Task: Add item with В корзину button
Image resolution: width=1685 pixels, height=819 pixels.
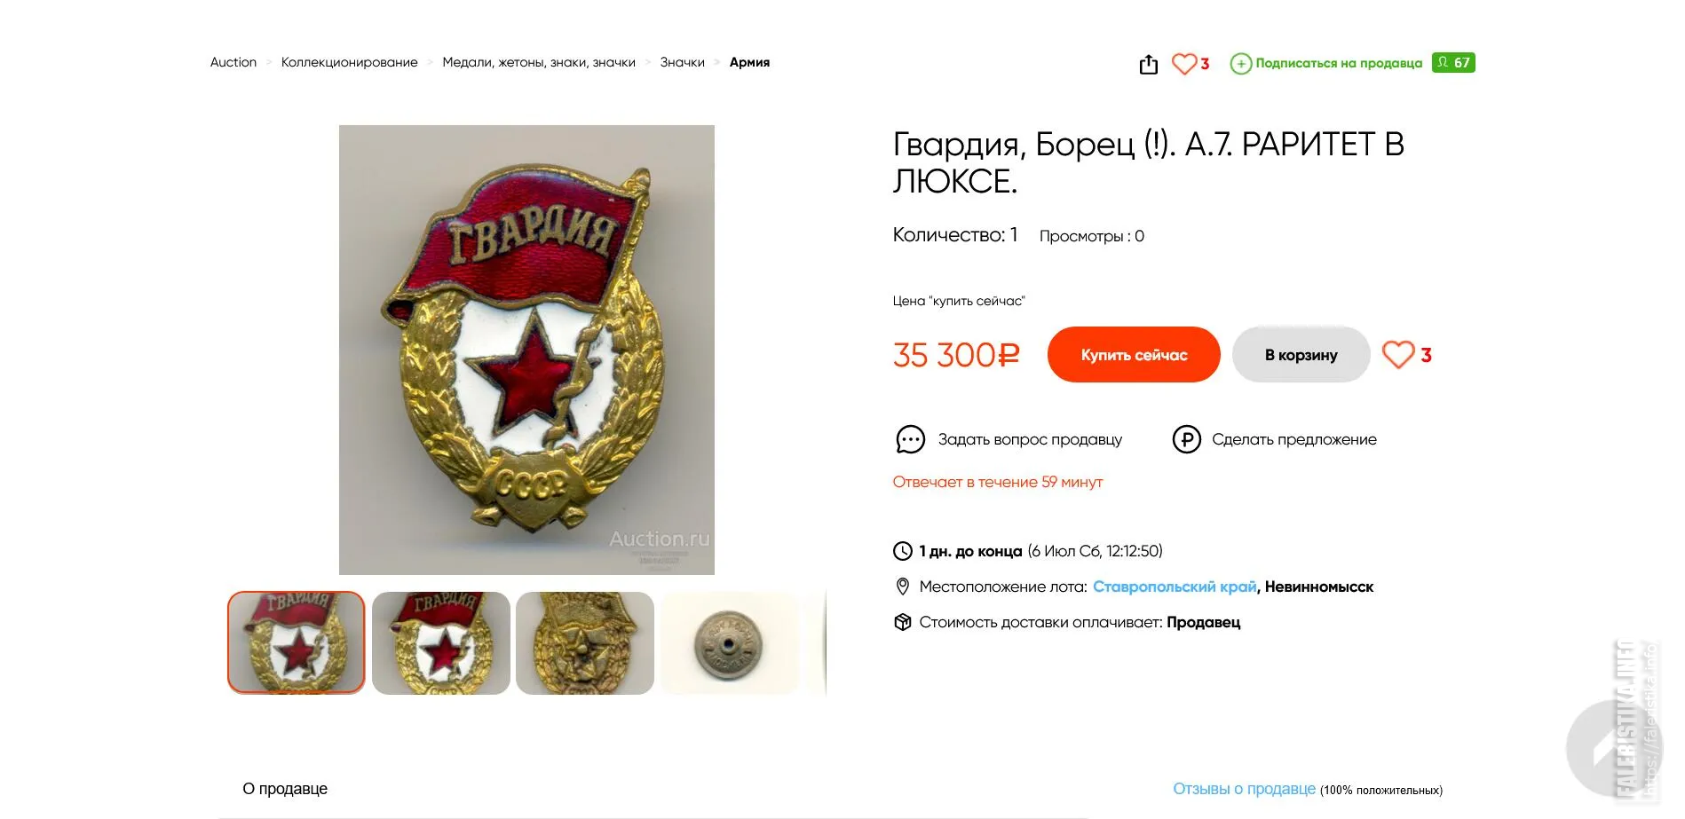Action: tap(1301, 355)
